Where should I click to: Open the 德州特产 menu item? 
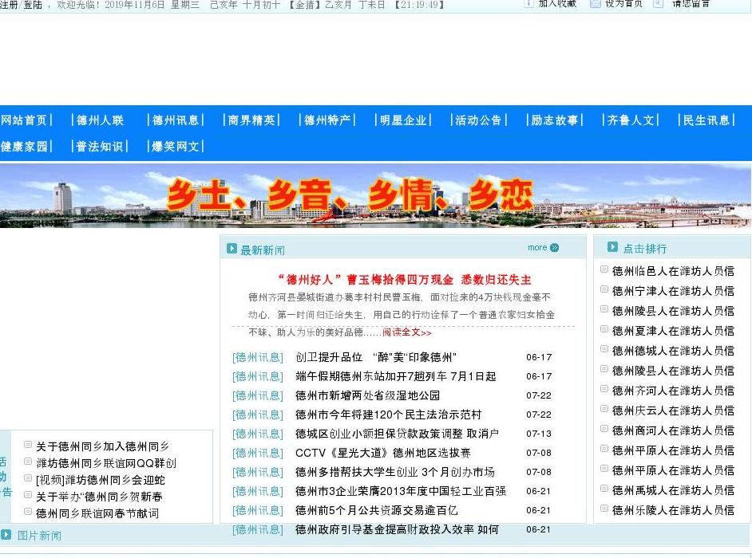coord(327,120)
